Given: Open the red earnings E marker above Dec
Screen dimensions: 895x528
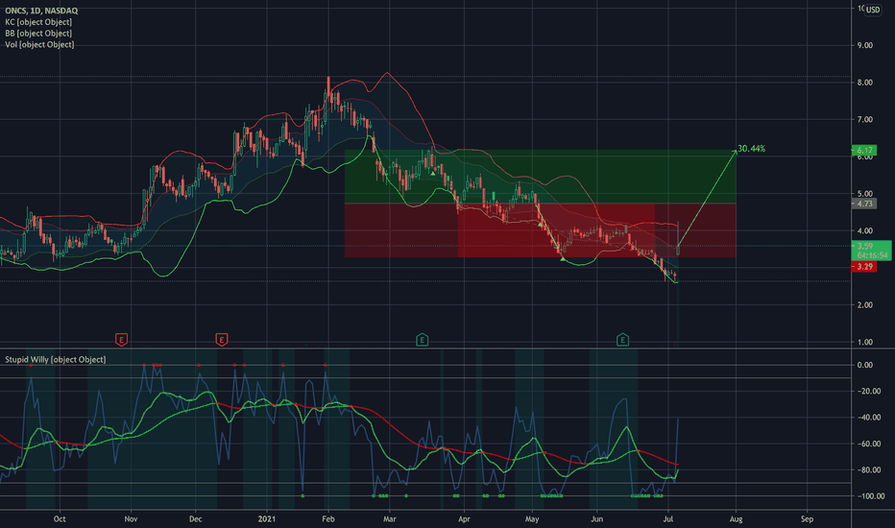Looking at the screenshot, I should pos(222,340).
